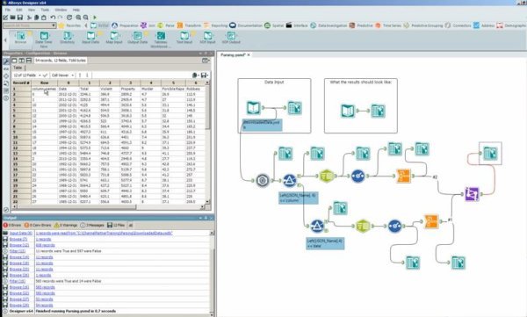Open the Cell Viewer dropdown
Screen dimensions: 527x317
(62, 76)
